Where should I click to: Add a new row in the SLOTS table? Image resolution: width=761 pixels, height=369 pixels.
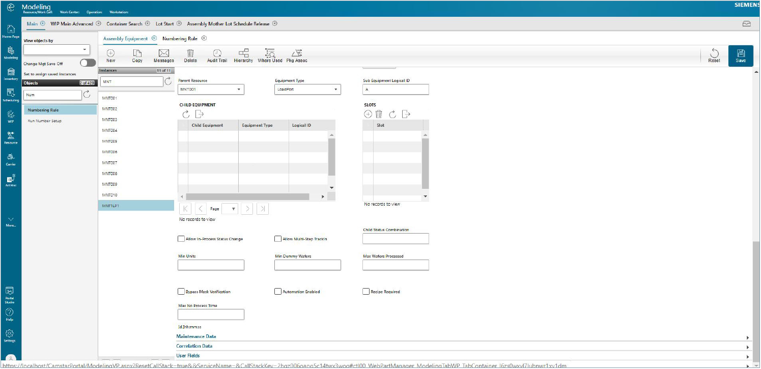tap(368, 113)
